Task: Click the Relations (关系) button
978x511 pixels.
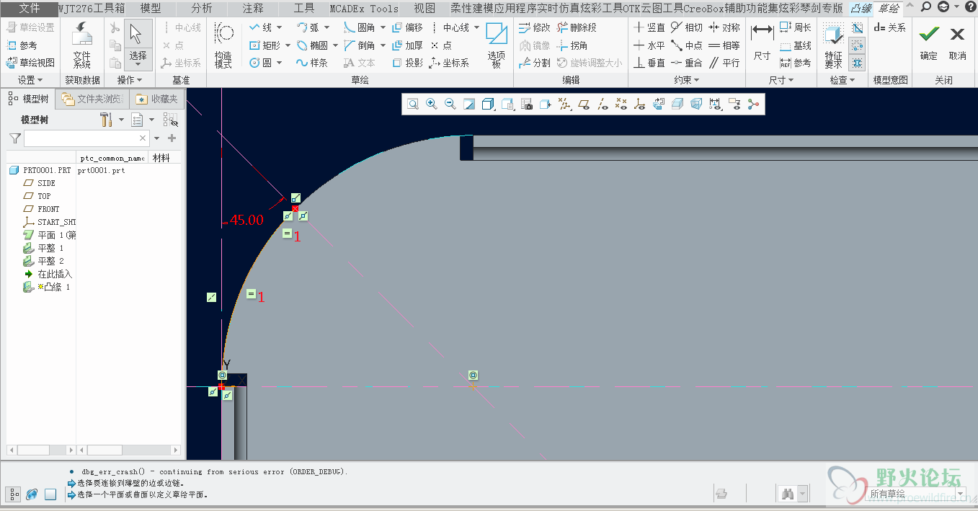Action: [889, 27]
